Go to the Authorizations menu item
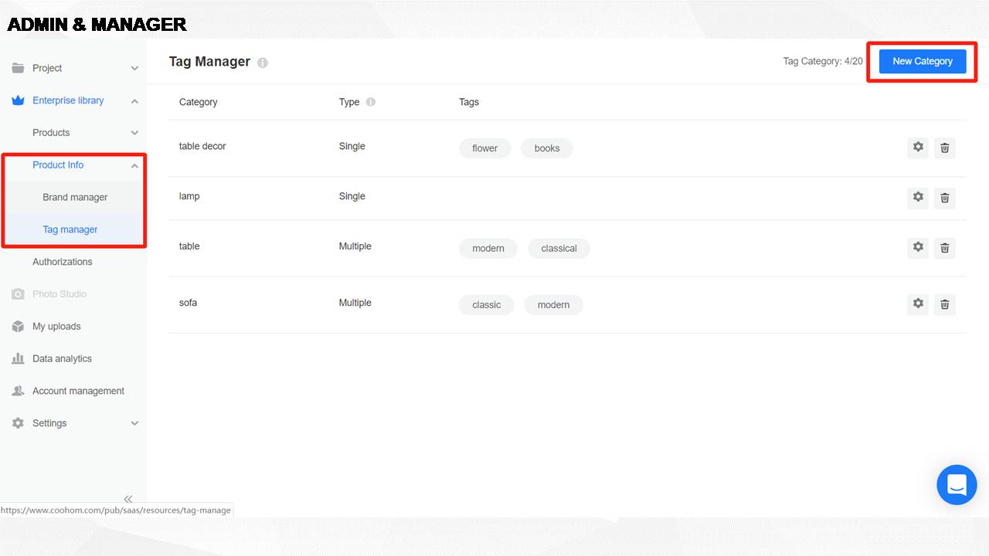Screen dimensions: 989x556 coord(62,262)
